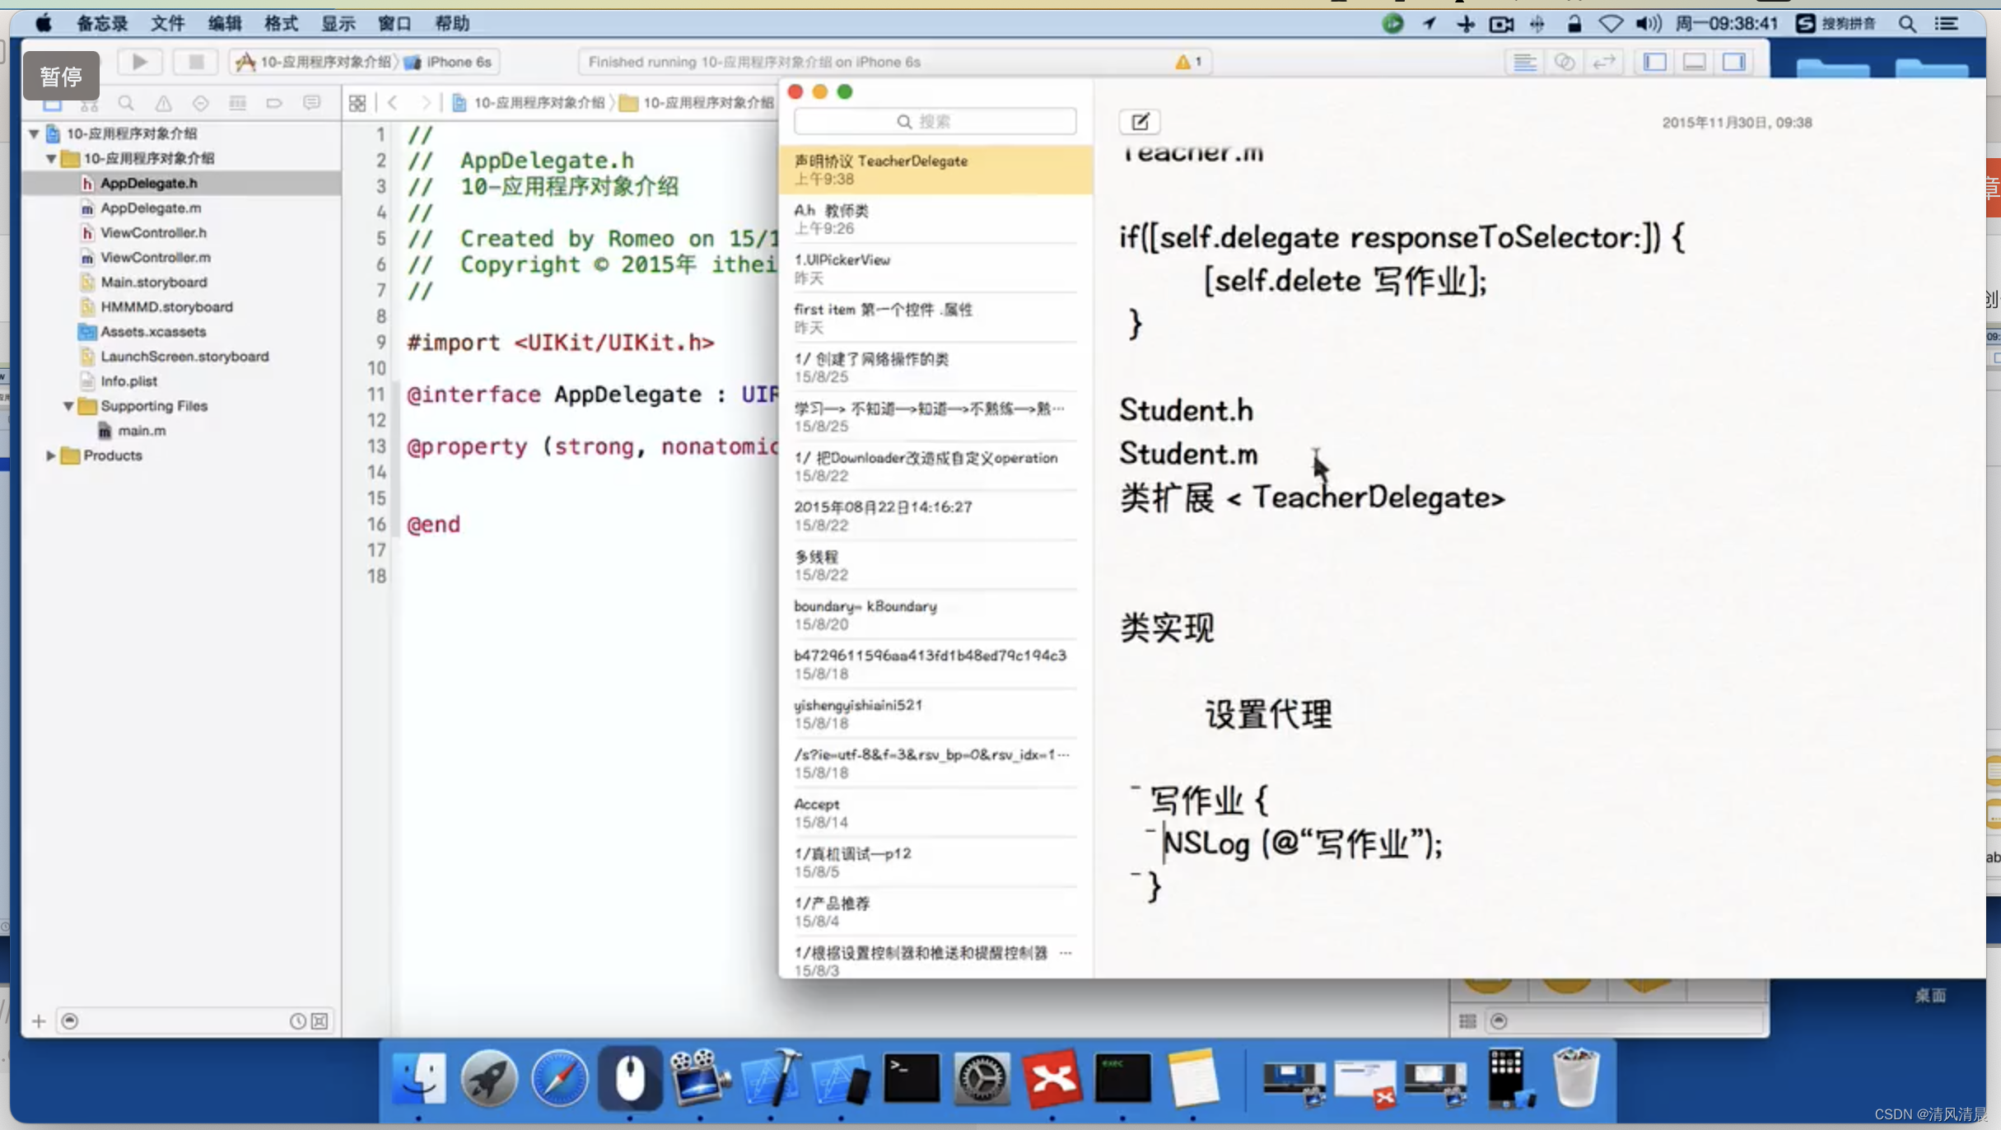Select Assets.xcassets in the navigator
This screenshot has width=2001, height=1130.
(153, 331)
